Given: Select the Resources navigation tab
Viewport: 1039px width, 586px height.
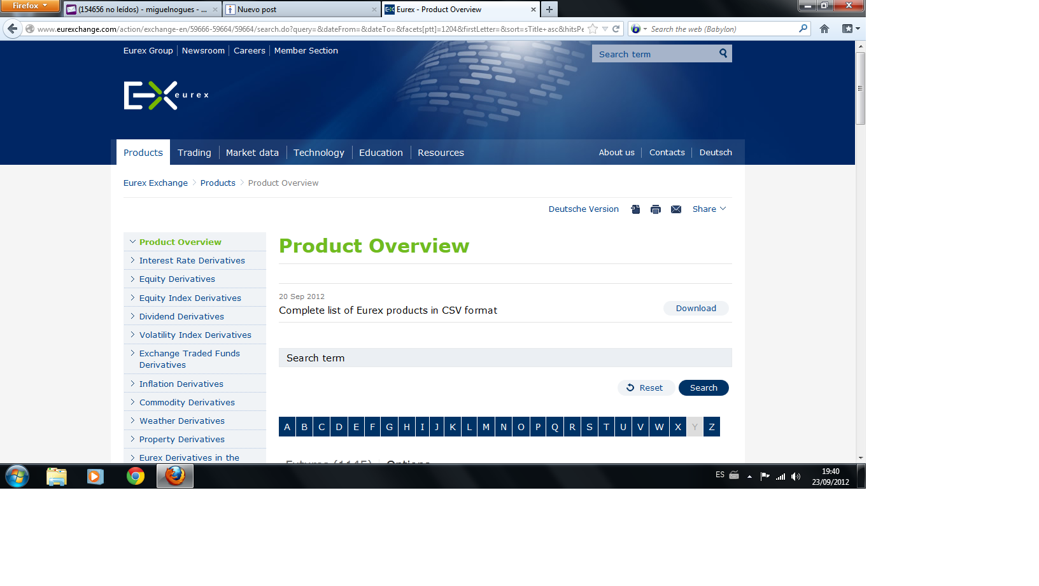Looking at the screenshot, I should 441,153.
